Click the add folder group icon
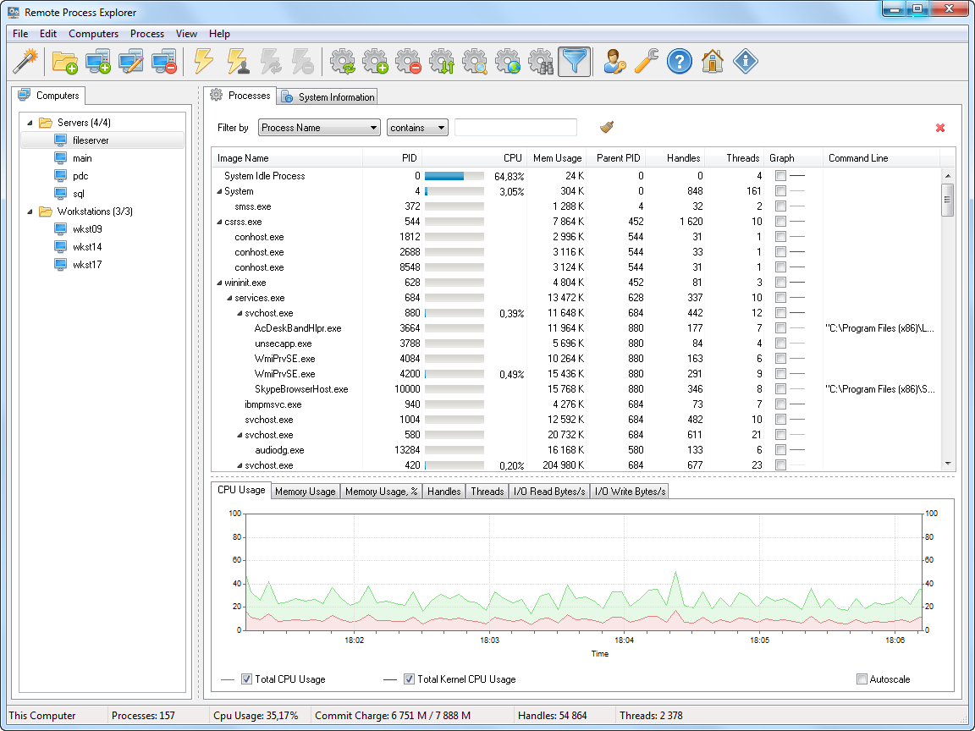 pos(64,61)
